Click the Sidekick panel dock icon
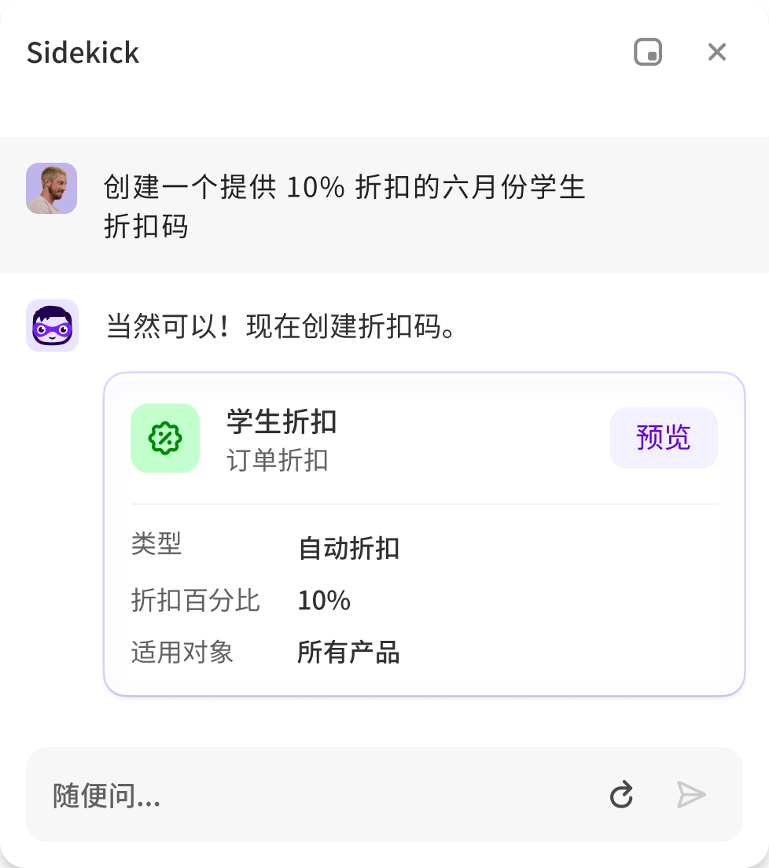 pos(648,53)
